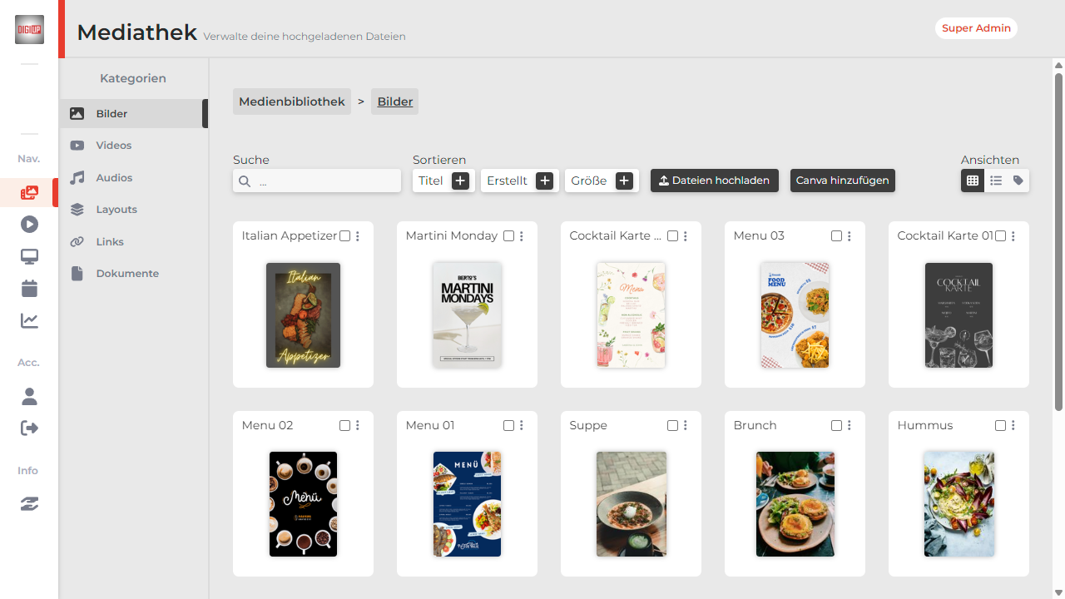Open the Layouts category

pos(116,210)
